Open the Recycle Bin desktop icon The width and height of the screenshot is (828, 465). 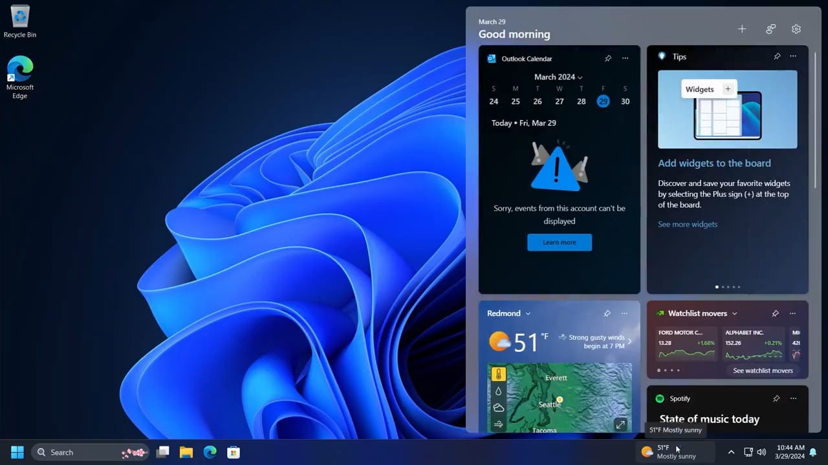pyautogui.click(x=20, y=21)
